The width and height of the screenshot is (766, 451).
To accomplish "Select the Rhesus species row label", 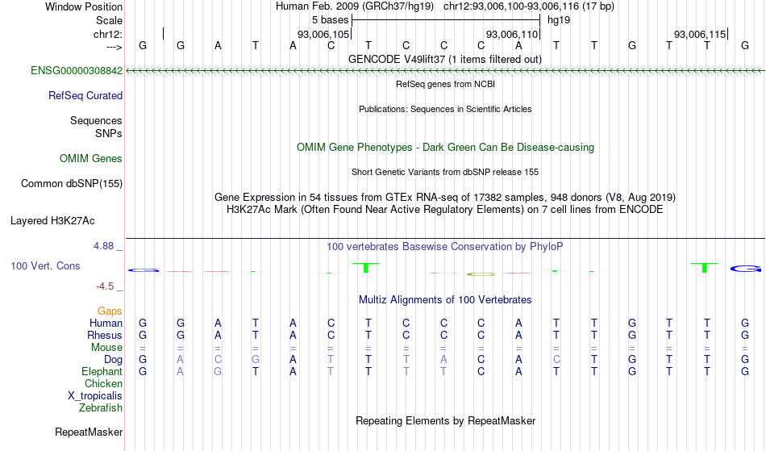I will click(105, 336).
